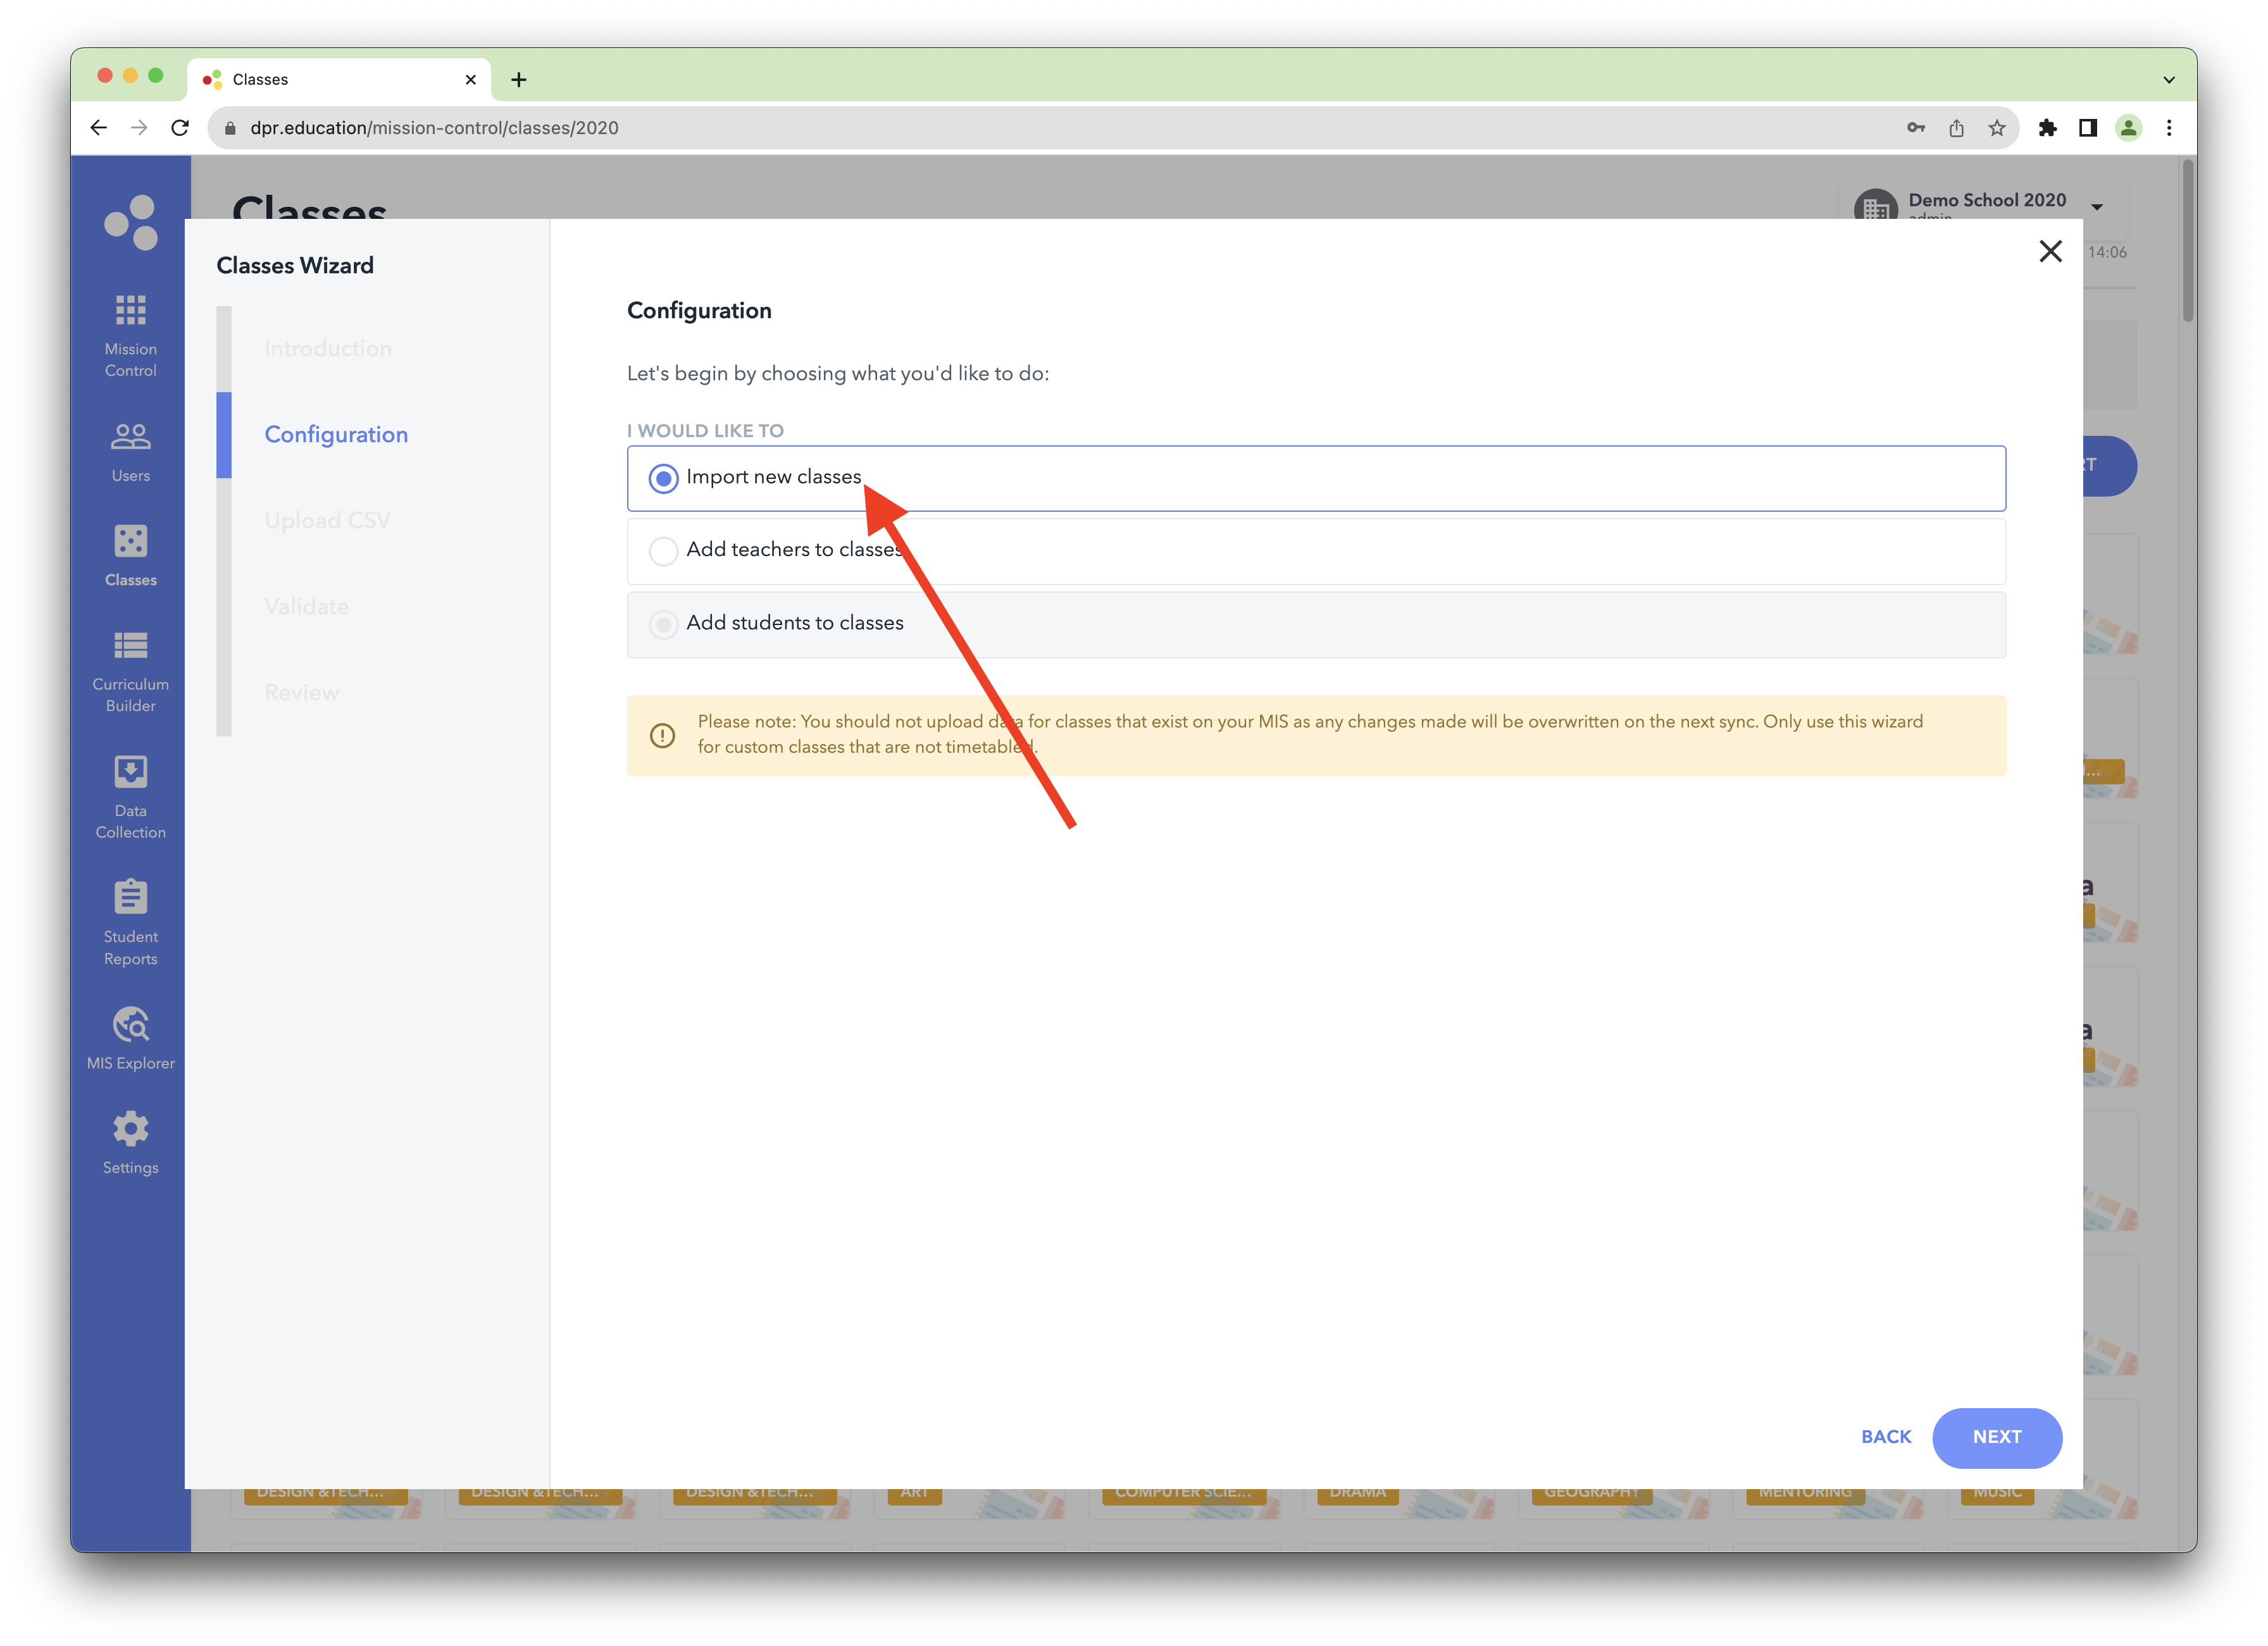2268x1646 pixels.
Task: Open Chrome three-dot menu
Action: [2168, 128]
